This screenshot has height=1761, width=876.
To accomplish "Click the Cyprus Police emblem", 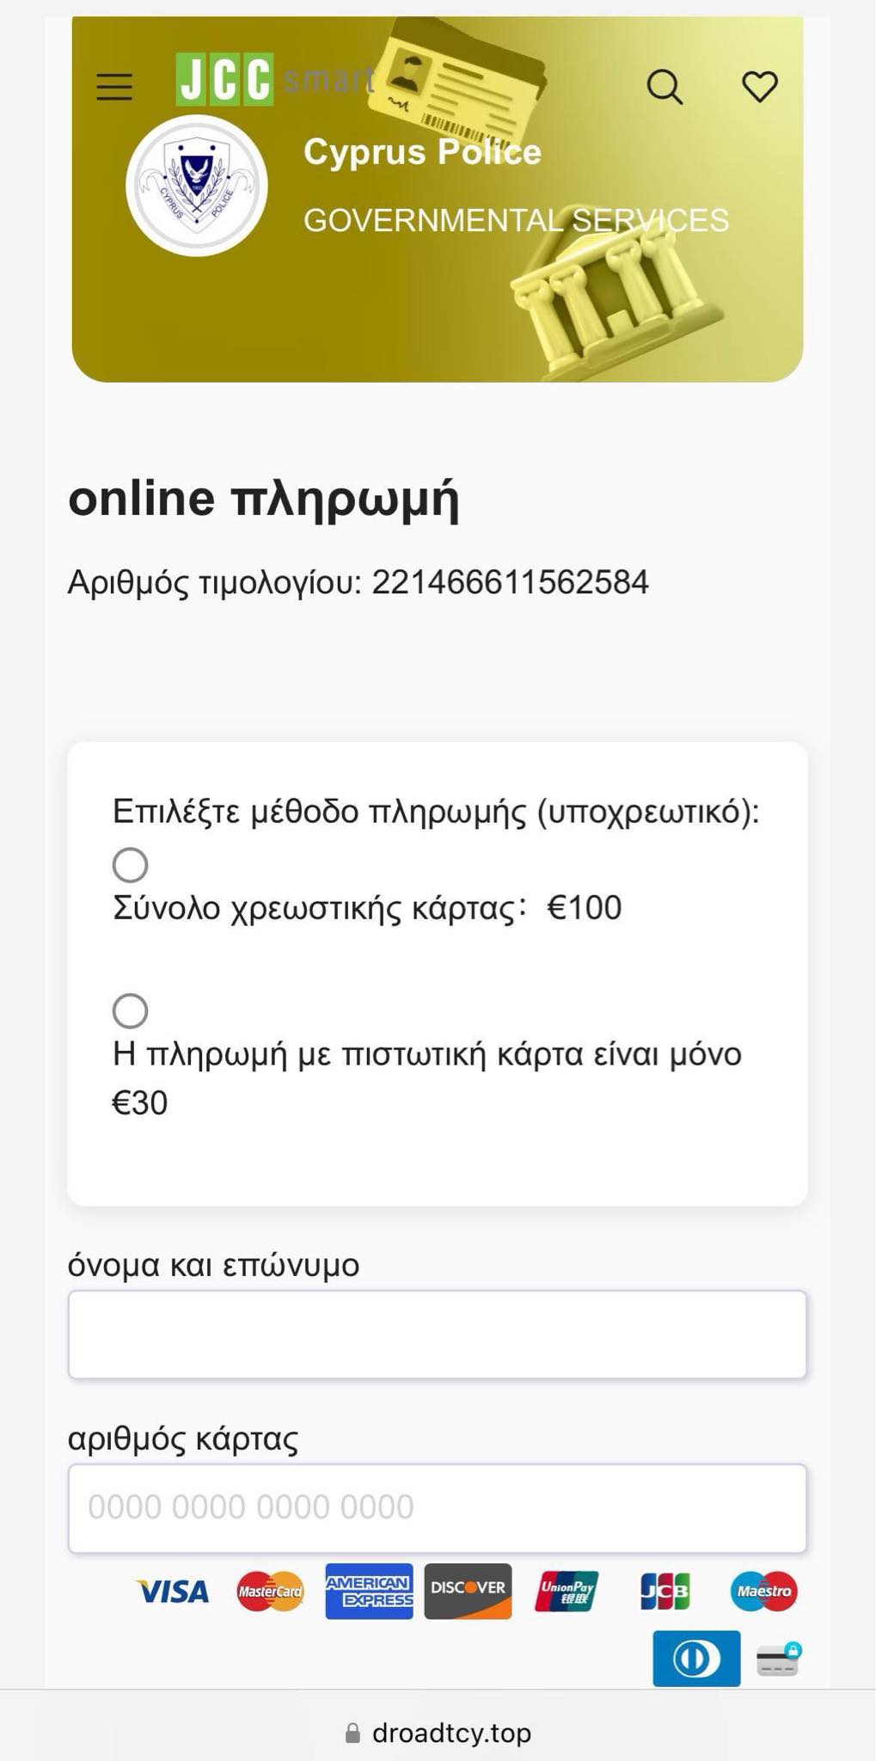I will [197, 186].
